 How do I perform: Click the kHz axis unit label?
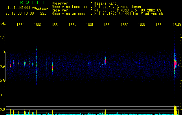[x=3, y=23]
